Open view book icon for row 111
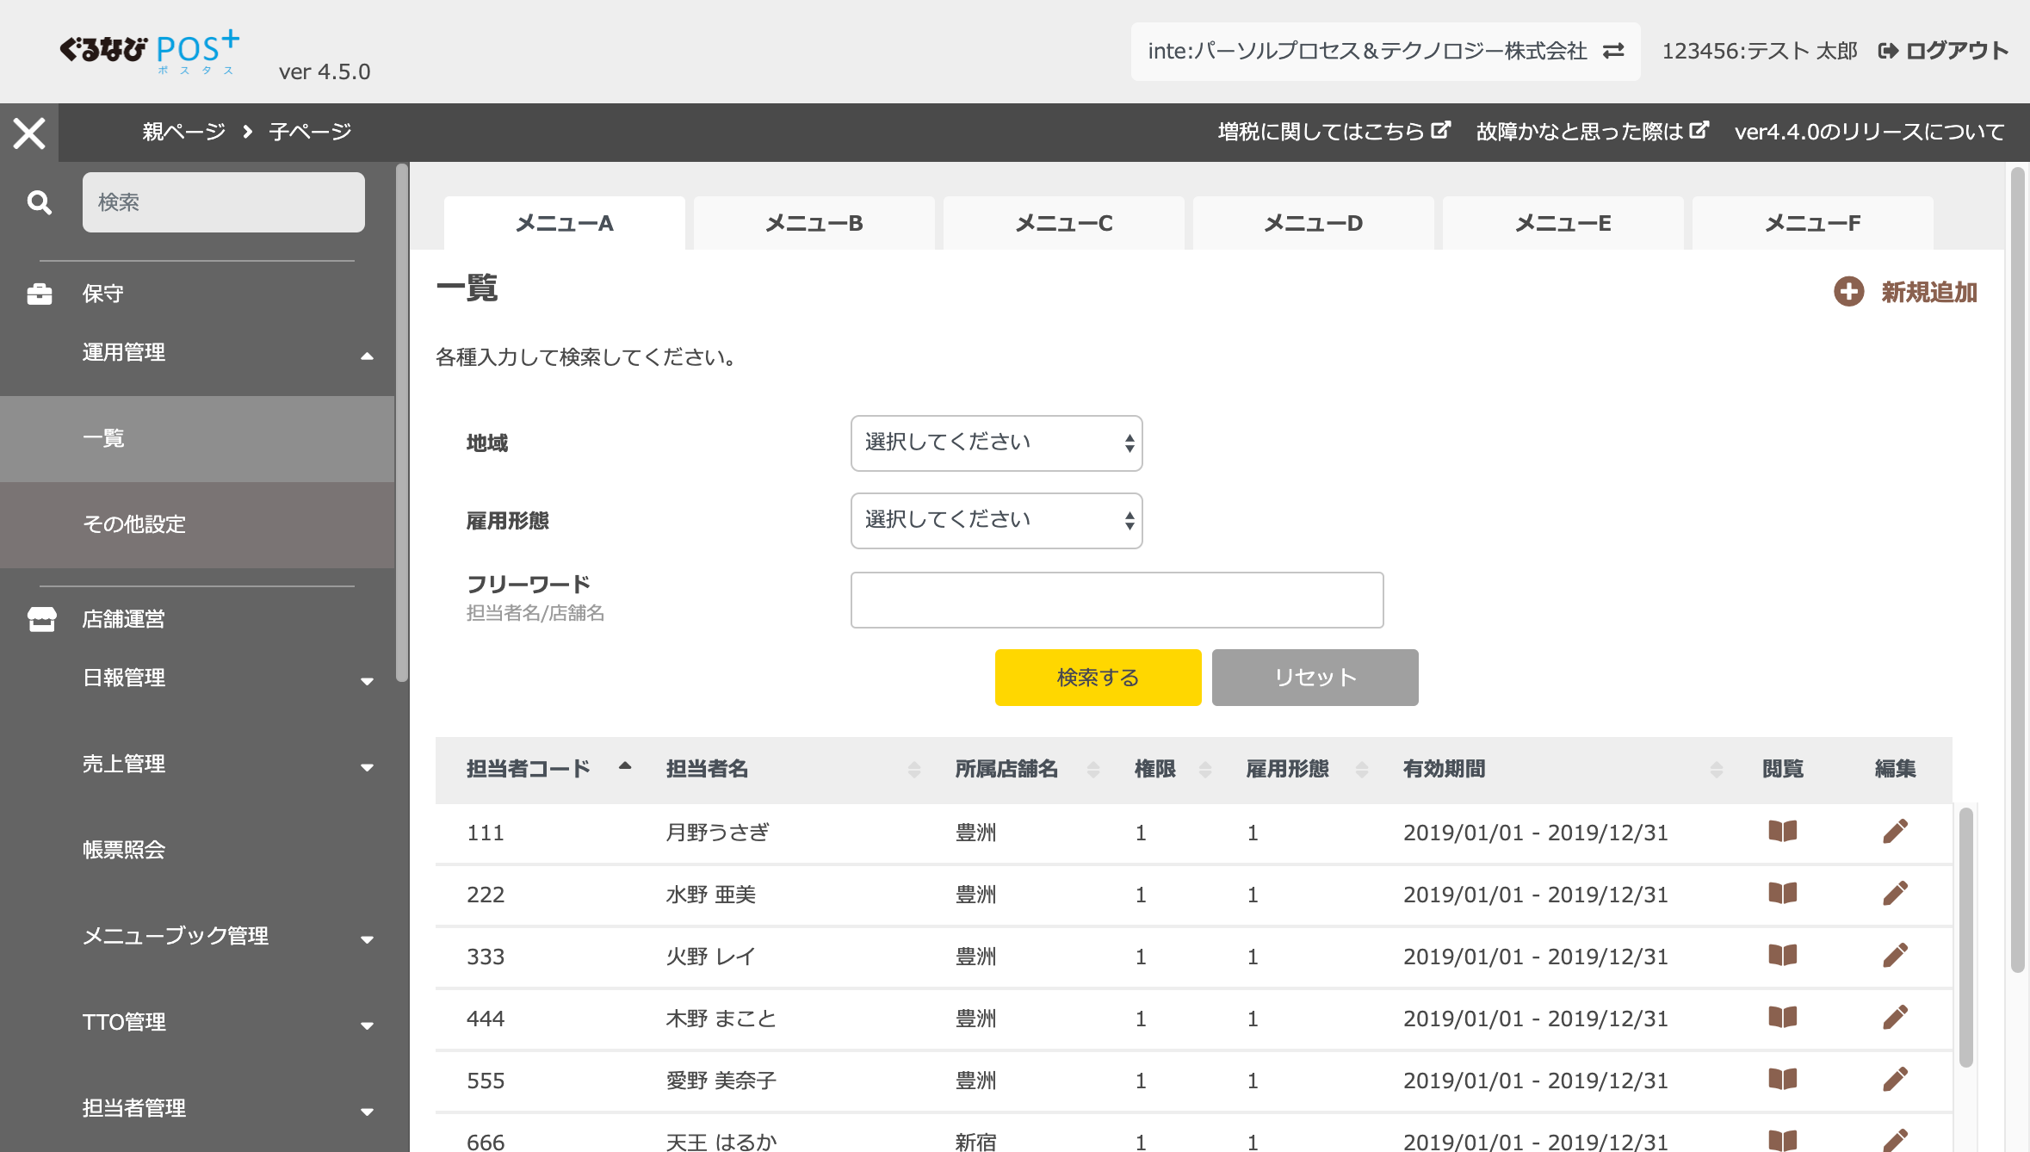This screenshot has height=1152, width=2030. coord(1783,832)
